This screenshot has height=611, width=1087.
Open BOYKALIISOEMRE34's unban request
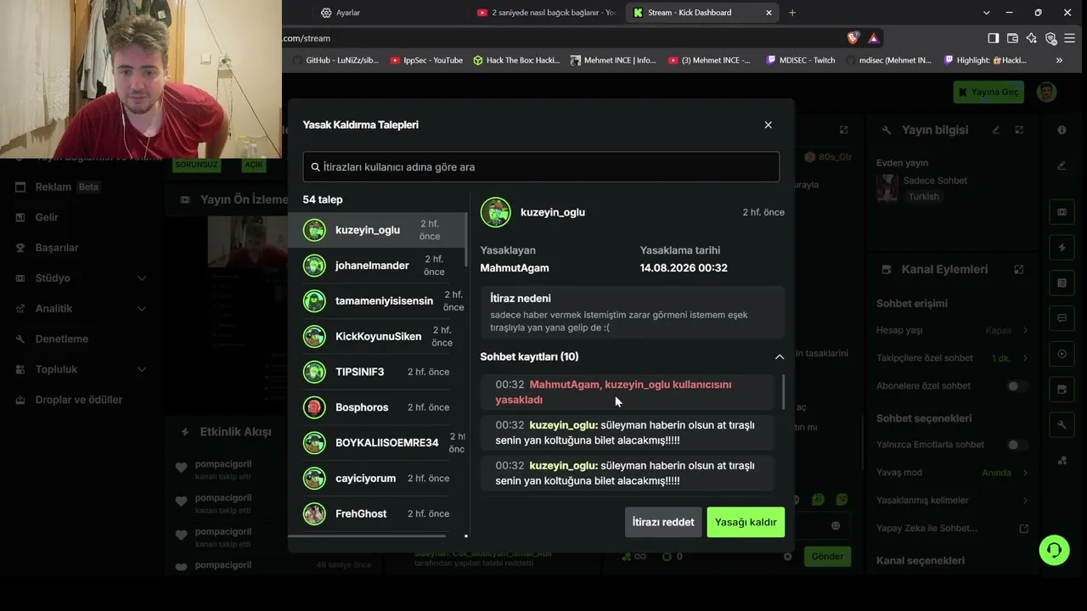377,443
